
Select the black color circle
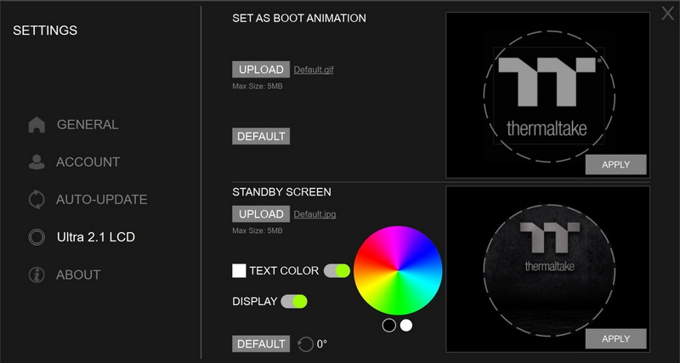pos(389,326)
